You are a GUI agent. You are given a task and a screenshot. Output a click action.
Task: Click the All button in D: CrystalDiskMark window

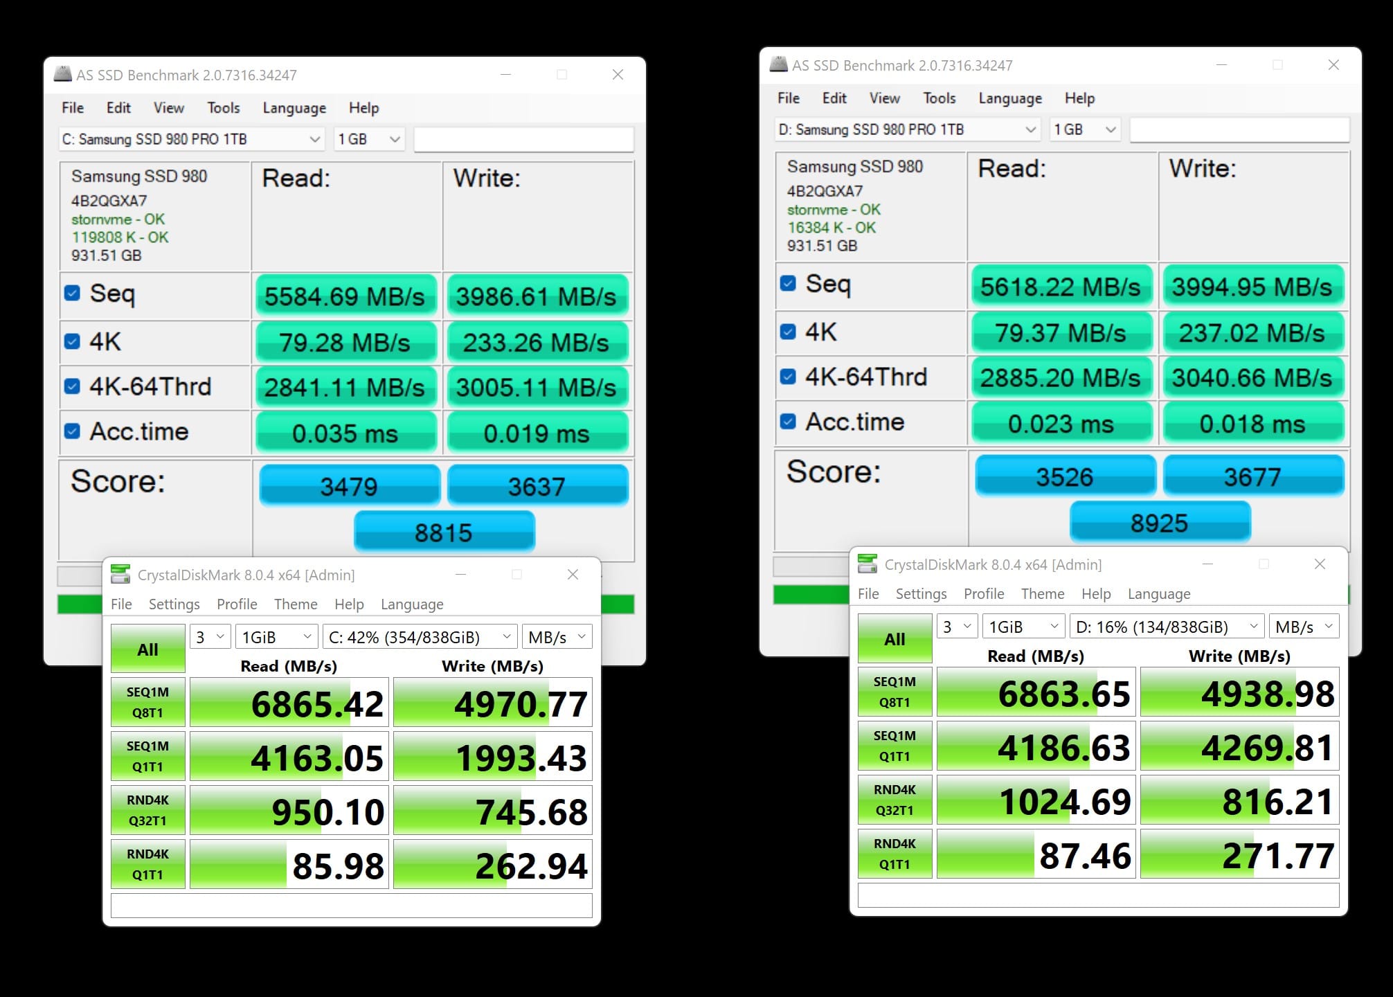coord(895,638)
